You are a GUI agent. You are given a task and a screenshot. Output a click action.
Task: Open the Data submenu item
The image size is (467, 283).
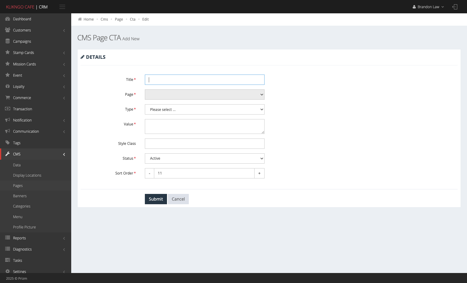[x=17, y=165]
